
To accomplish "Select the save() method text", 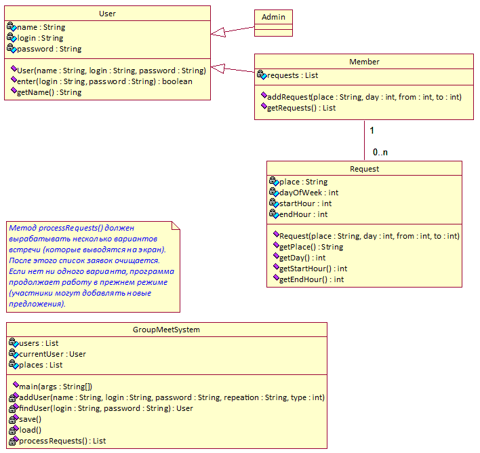I will click(30, 419).
